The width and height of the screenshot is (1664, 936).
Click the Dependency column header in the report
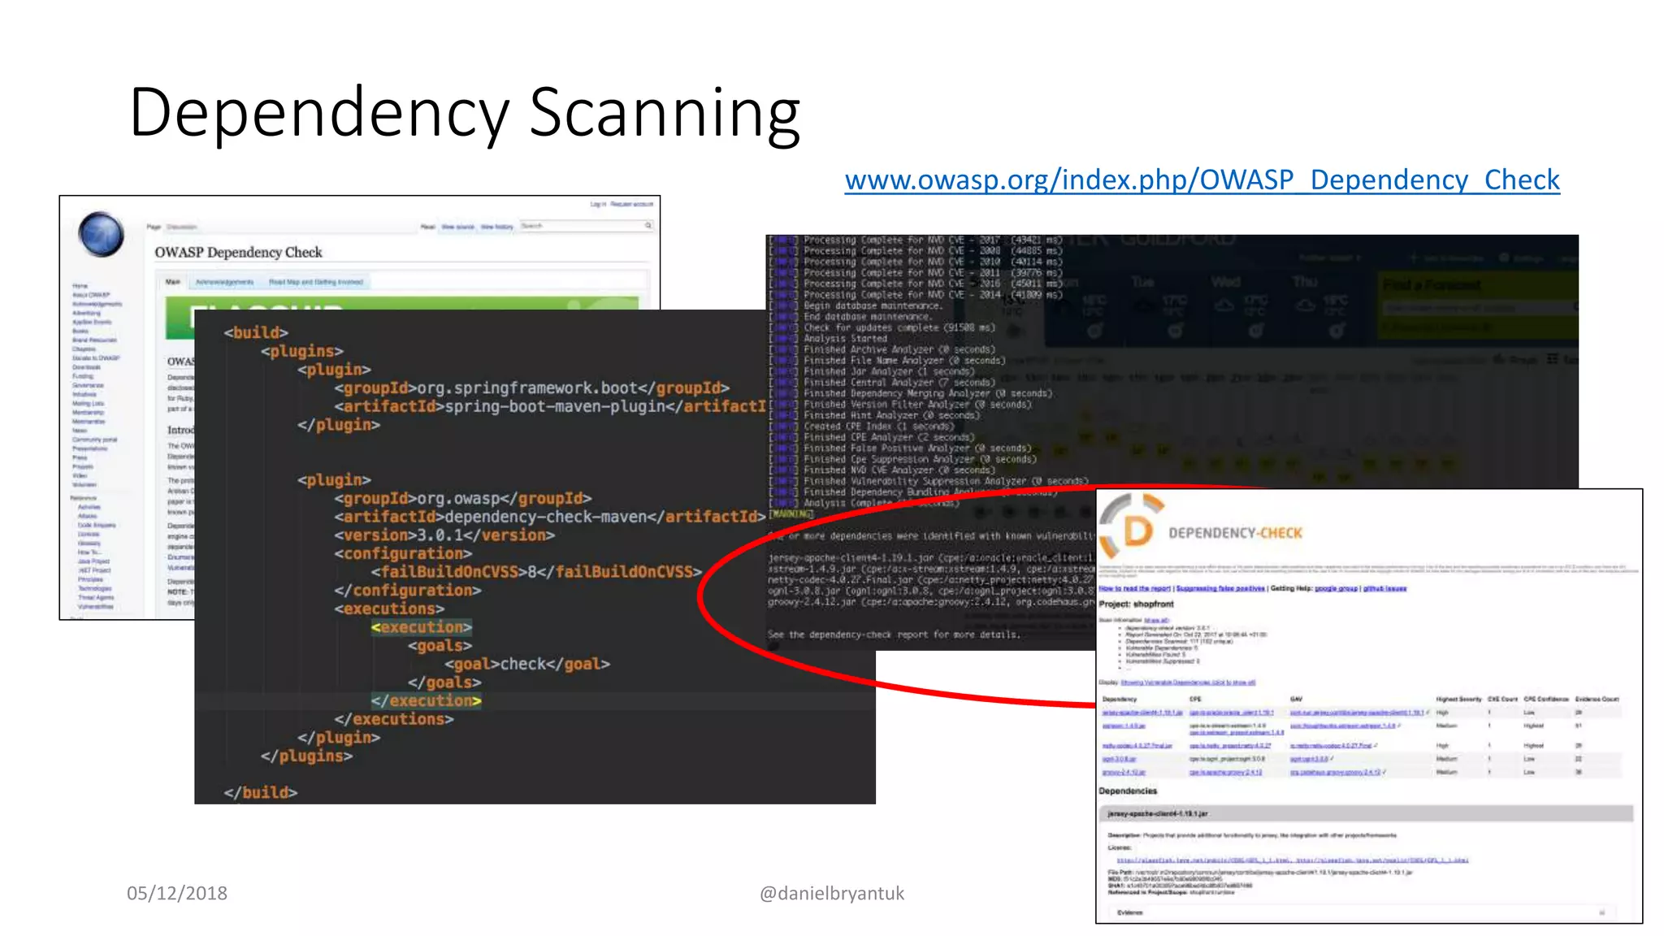point(1120,699)
